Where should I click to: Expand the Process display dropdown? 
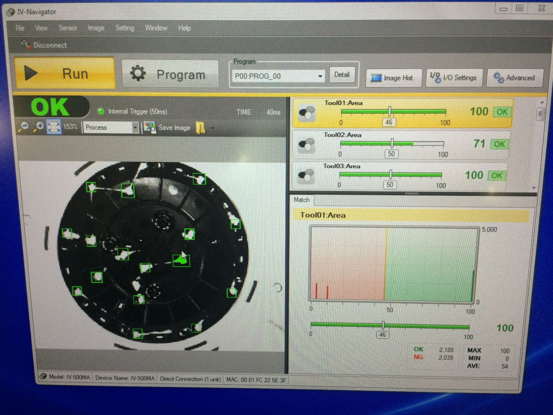(135, 128)
